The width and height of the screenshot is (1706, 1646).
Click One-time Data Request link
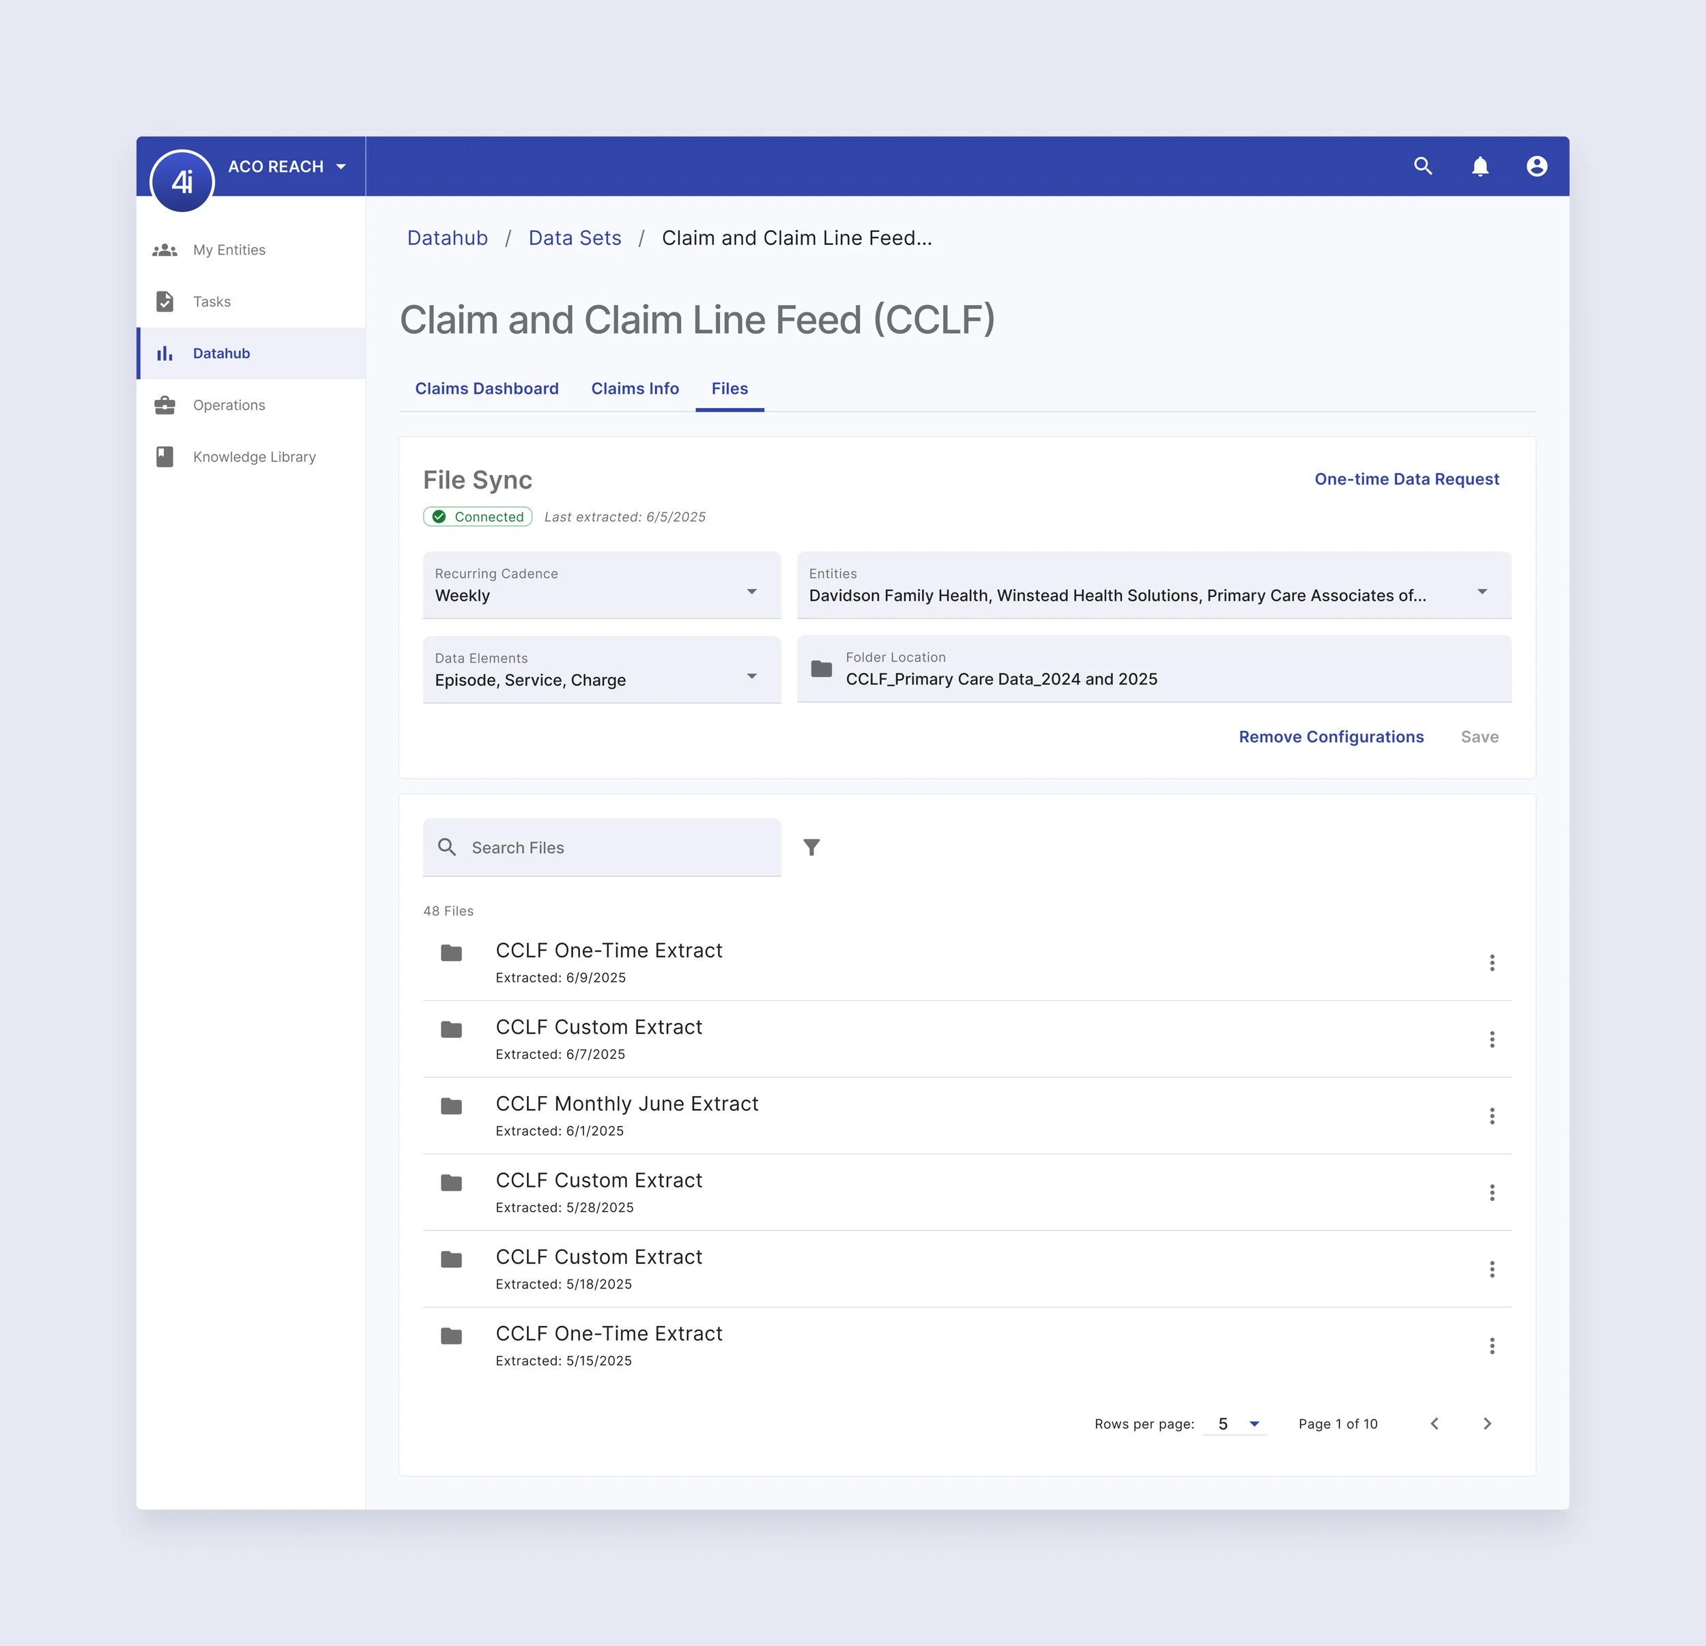tap(1406, 480)
